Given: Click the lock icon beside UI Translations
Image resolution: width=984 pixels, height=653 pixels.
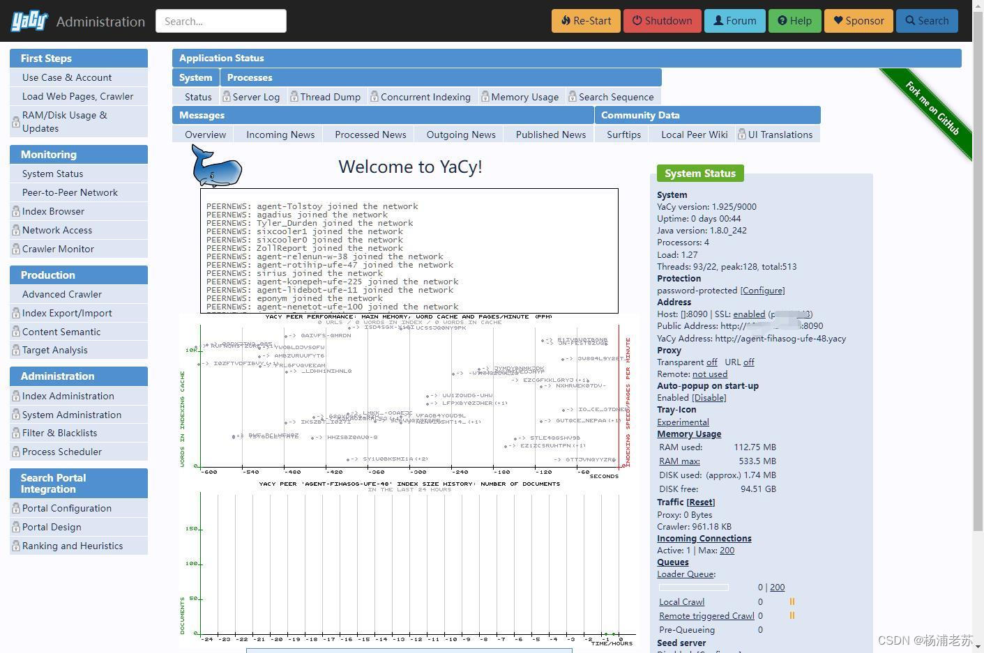Looking at the screenshot, I should point(741,134).
